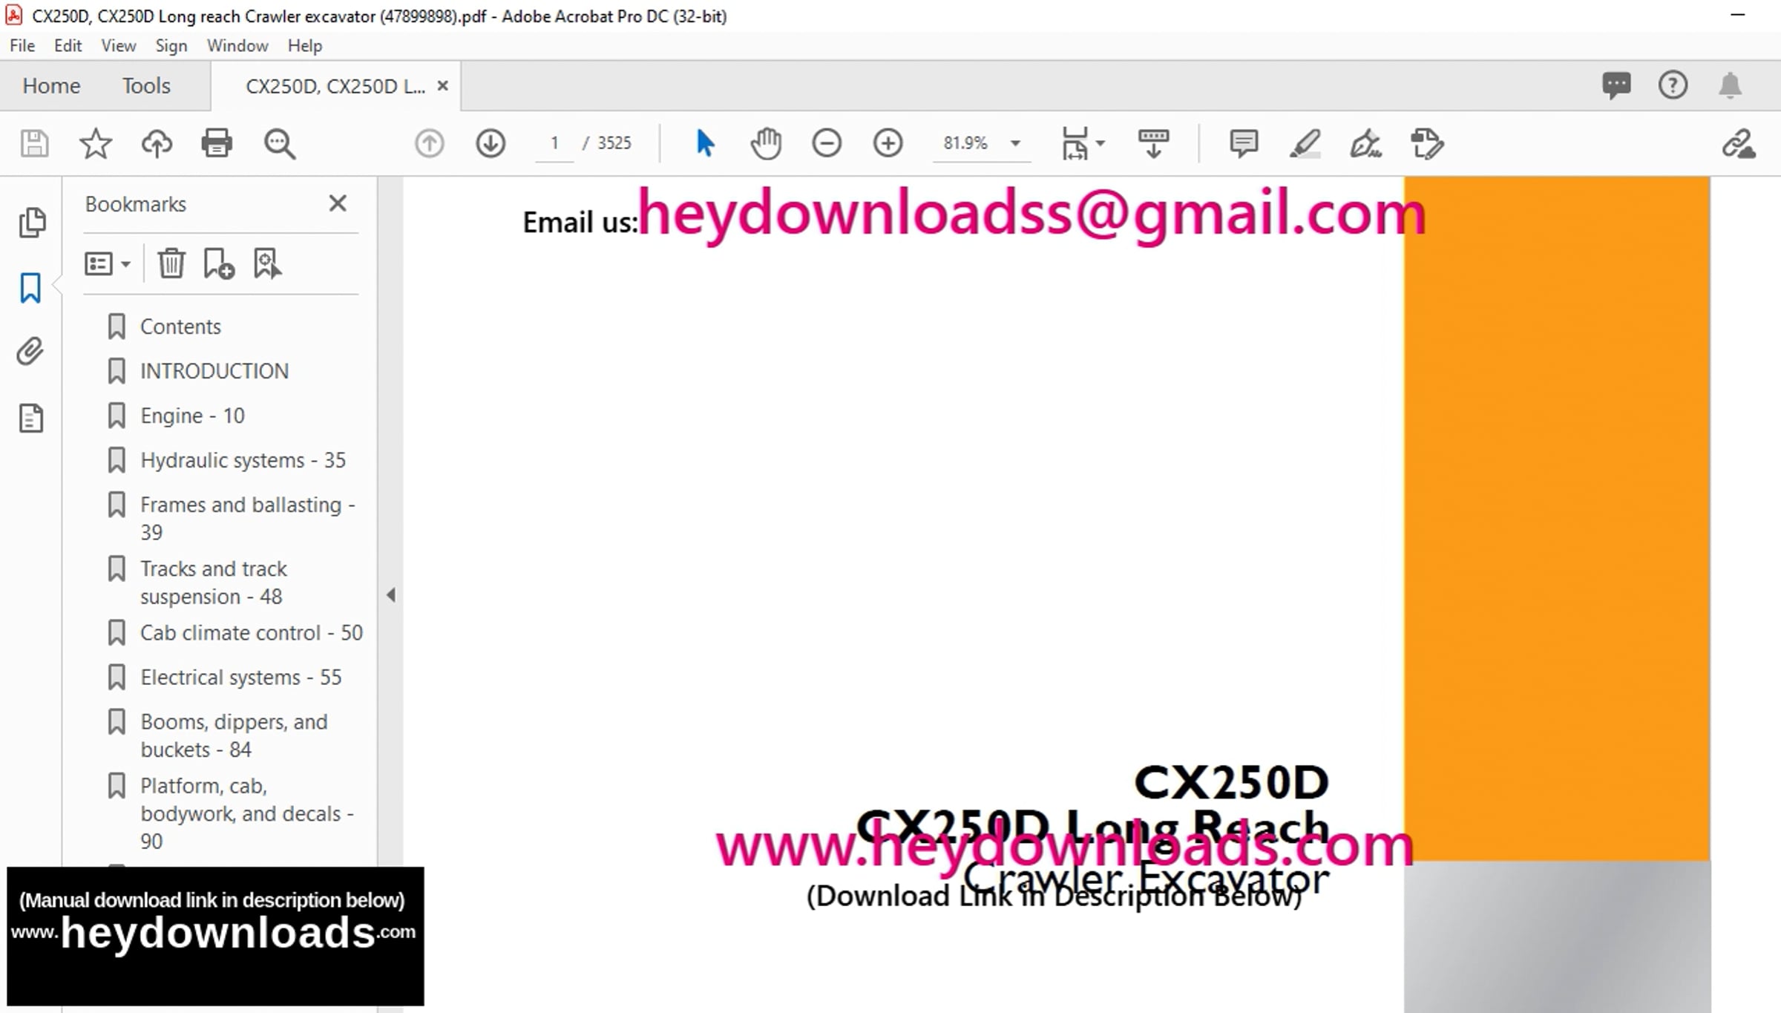The width and height of the screenshot is (1781, 1013).
Task: Toggle the Page Thumbnails panel button
Action: point(32,223)
